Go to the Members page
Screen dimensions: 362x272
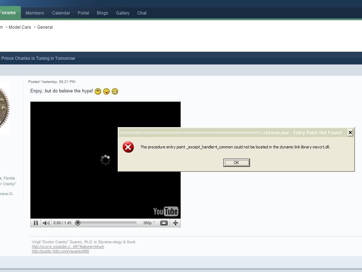[35, 13]
